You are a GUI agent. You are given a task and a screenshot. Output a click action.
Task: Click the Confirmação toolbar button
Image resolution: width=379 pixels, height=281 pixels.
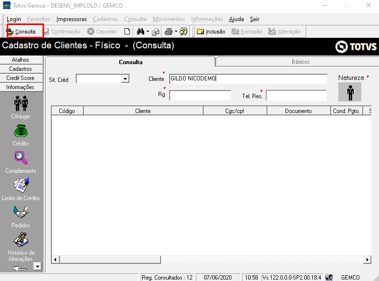62,32
